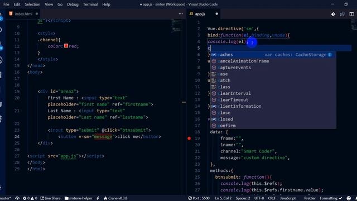Open the File menu

coord(6,4)
